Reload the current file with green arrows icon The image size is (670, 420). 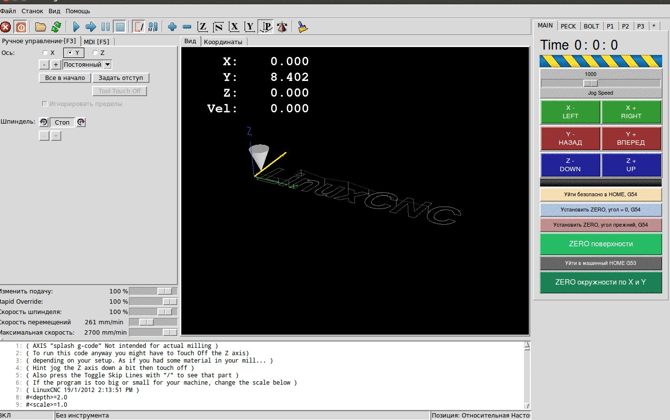(56, 27)
